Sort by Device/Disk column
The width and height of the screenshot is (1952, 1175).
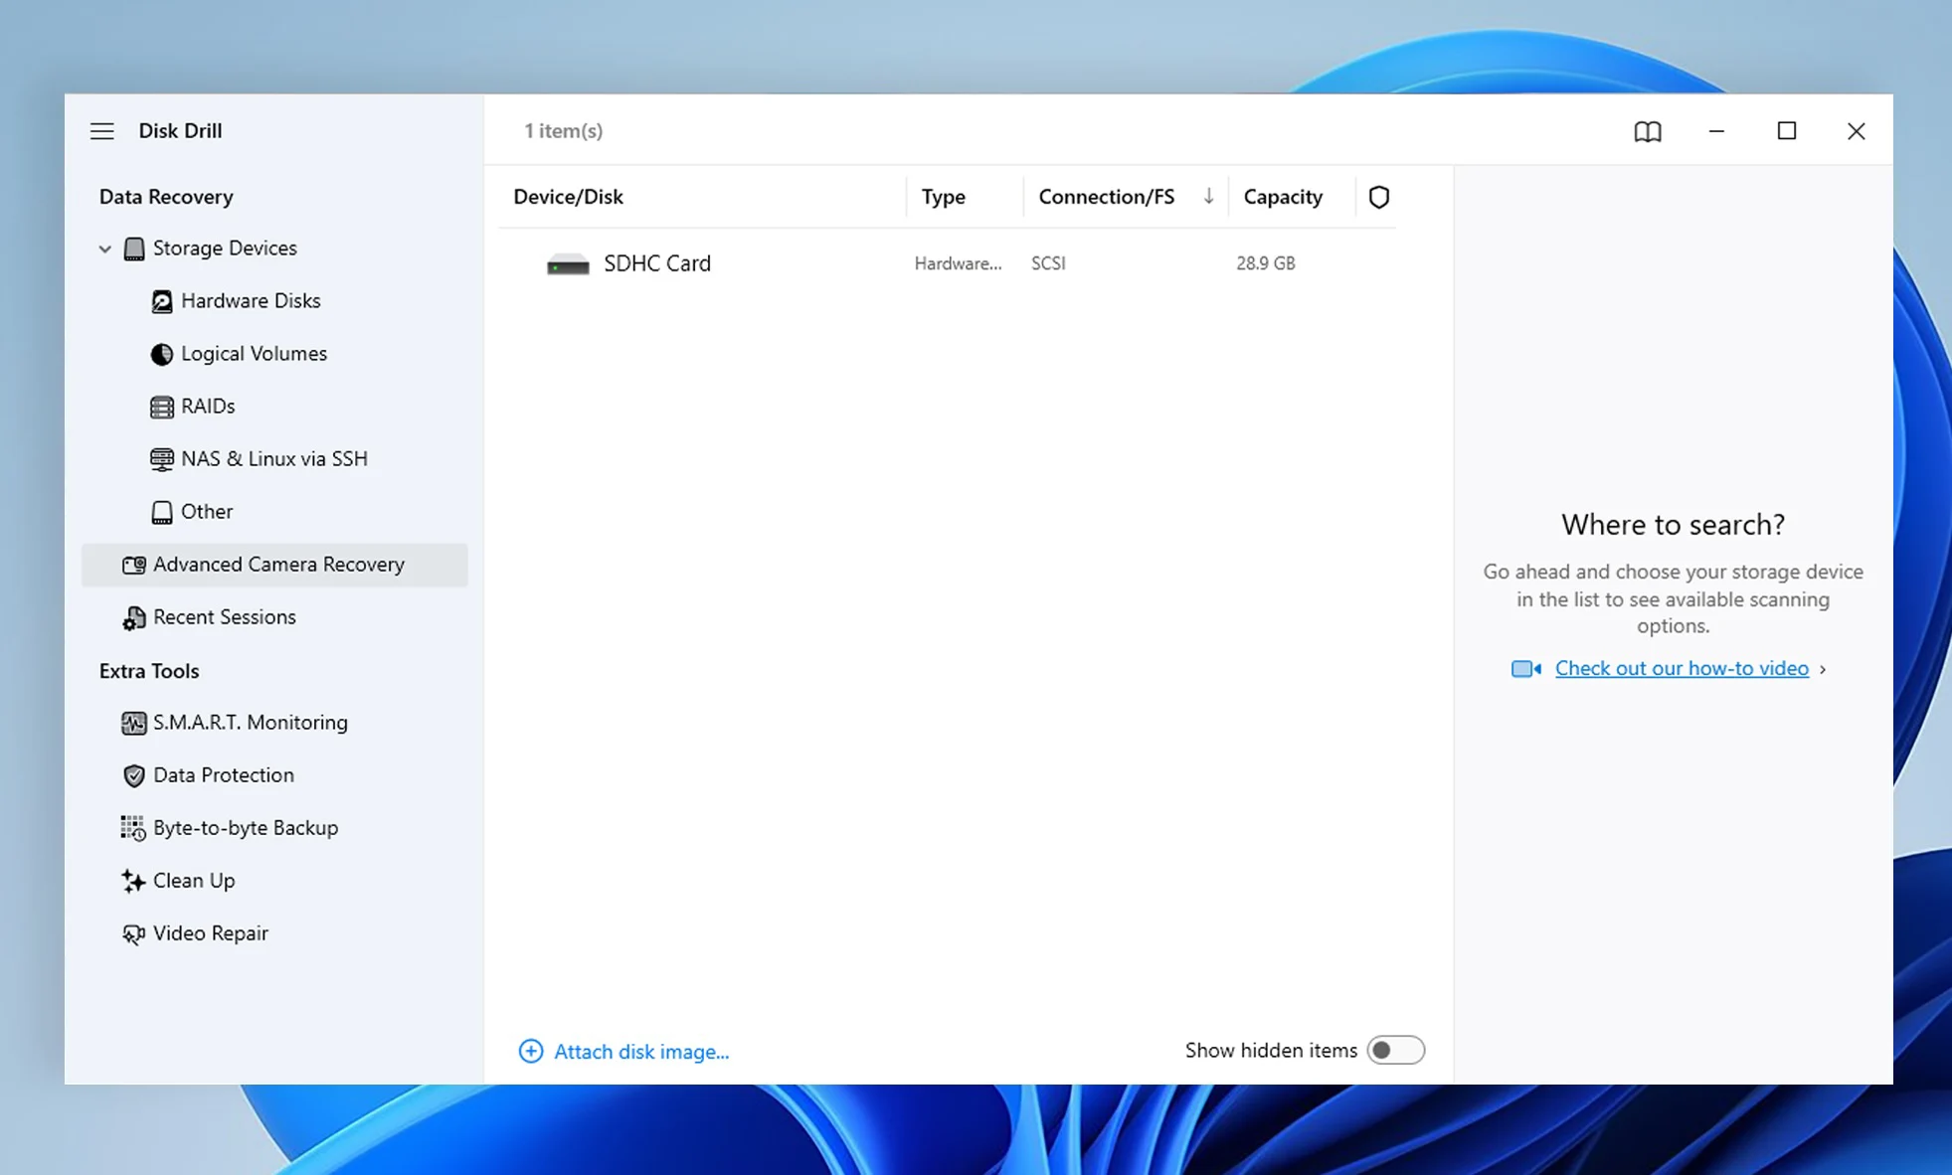(x=568, y=197)
